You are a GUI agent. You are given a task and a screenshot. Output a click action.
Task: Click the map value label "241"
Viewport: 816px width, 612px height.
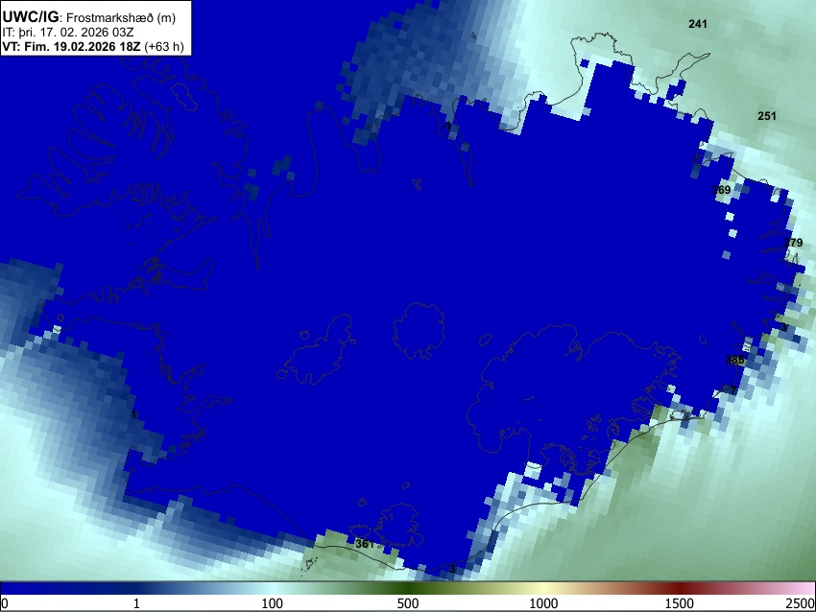(697, 24)
